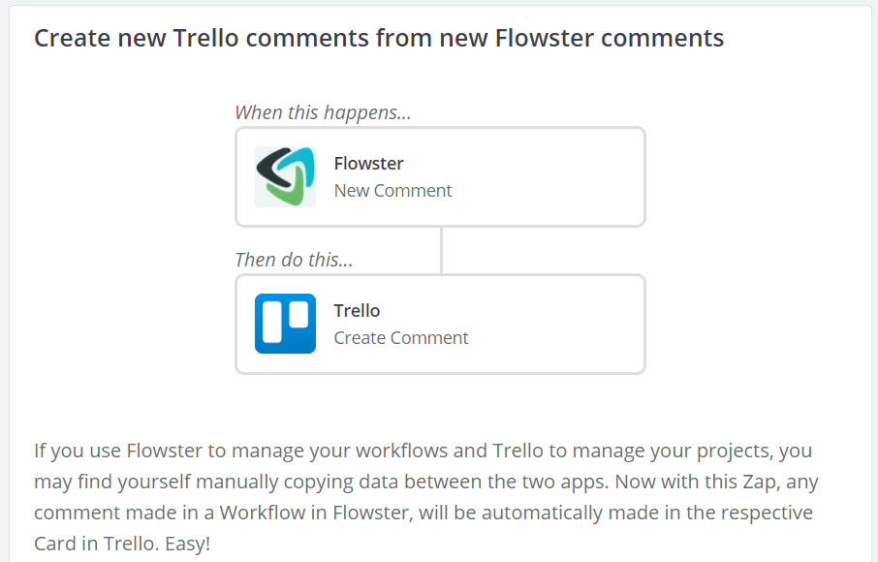Click the 'When this happens...' label
This screenshot has height=562, width=878.
[323, 112]
